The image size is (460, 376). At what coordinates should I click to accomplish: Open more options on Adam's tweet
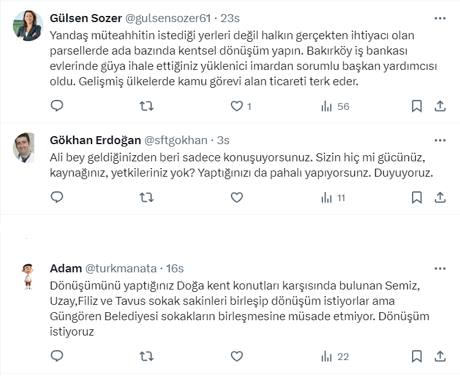[x=440, y=269]
